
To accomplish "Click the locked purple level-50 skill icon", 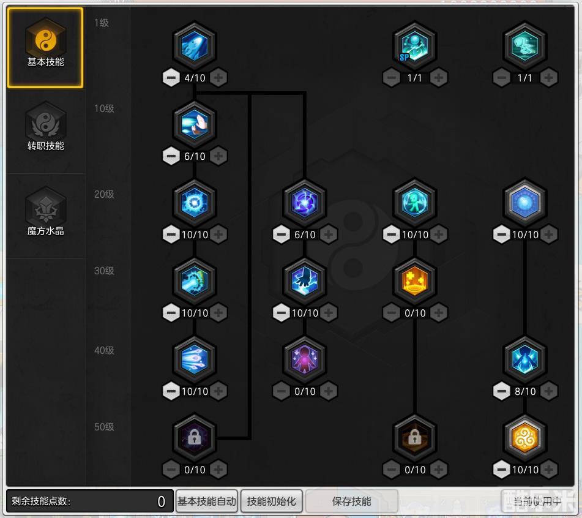I will 195,437.
